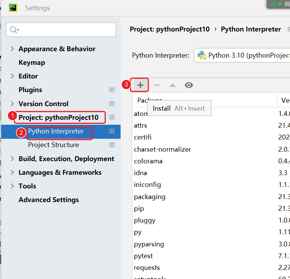290x279 pixels.
Task: Expand the Tools section
Action: (12, 186)
